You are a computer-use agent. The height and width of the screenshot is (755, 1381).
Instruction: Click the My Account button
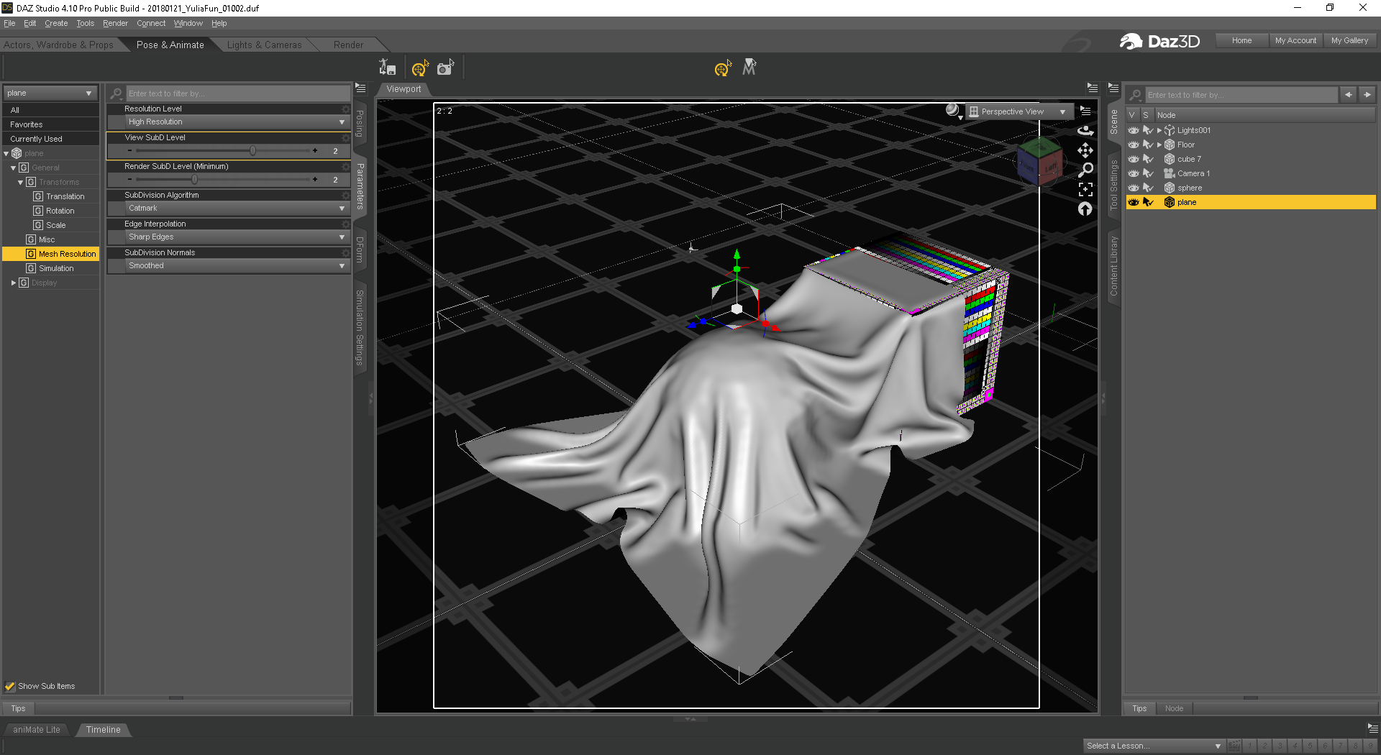coord(1295,40)
